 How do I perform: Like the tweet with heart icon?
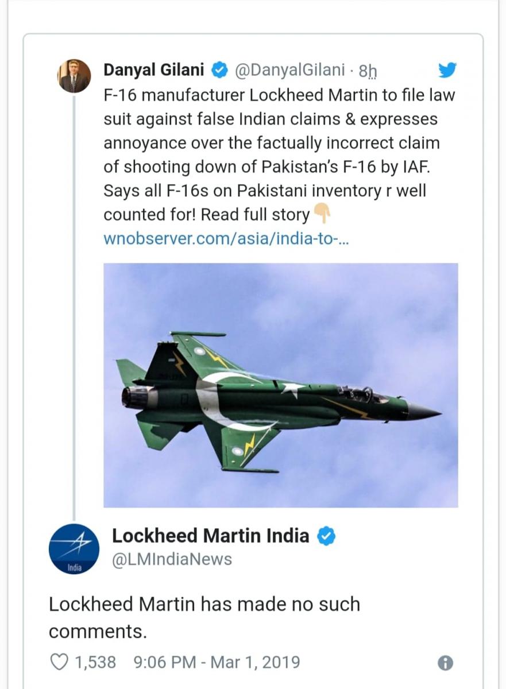point(59,662)
